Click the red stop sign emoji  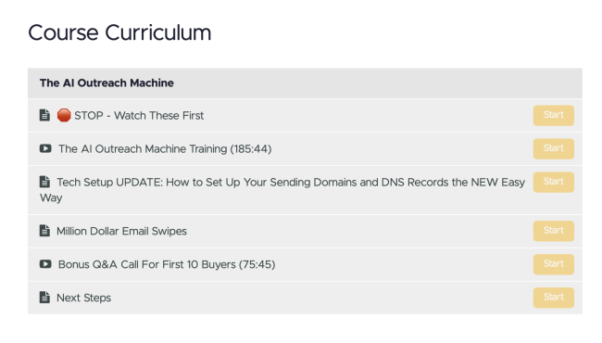64,115
